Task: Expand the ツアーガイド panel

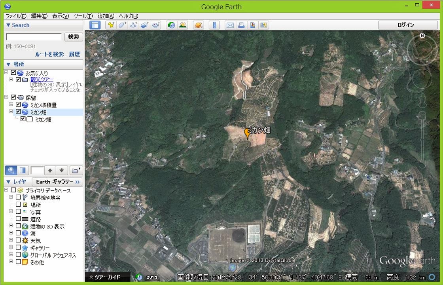Action: pyautogui.click(x=105, y=277)
